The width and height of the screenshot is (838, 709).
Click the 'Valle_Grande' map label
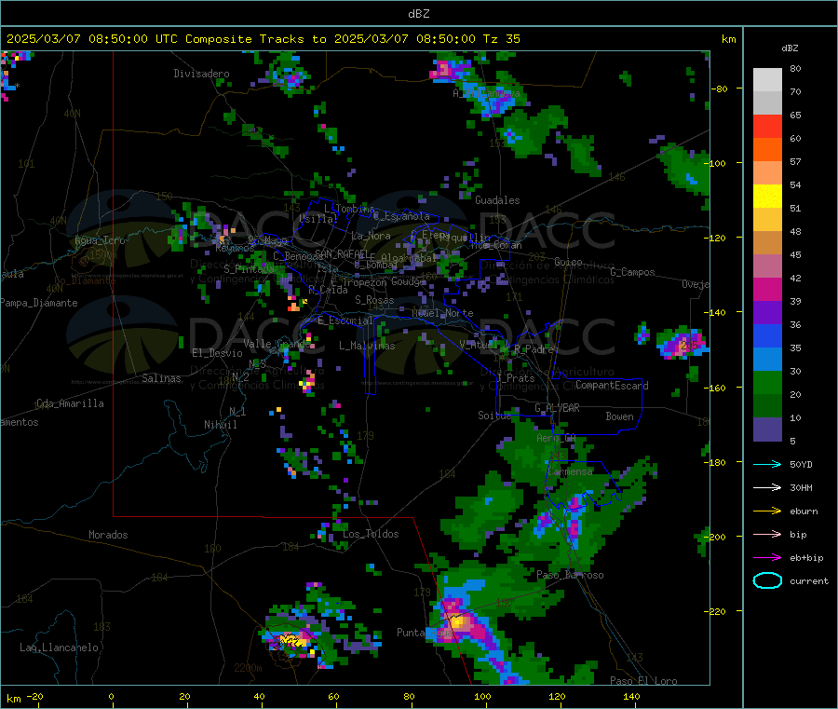pyautogui.click(x=277, y=344)
